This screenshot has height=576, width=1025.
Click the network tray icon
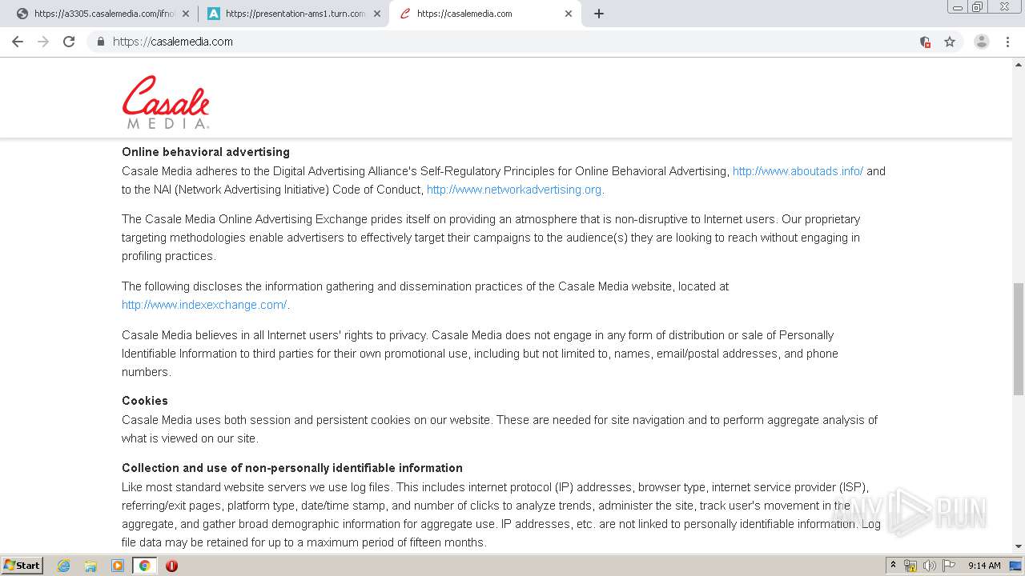(x=910, y=566)
